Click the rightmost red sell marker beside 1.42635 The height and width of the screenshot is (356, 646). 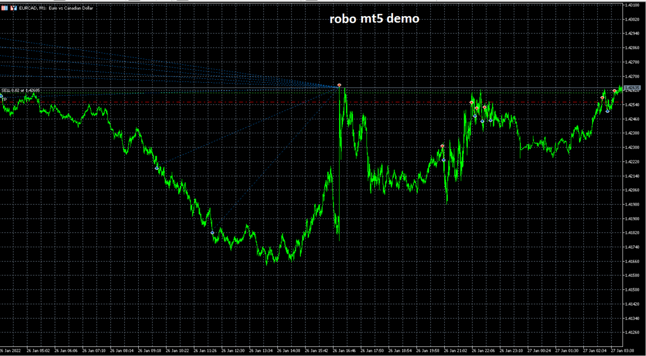(x=614, y=91)
